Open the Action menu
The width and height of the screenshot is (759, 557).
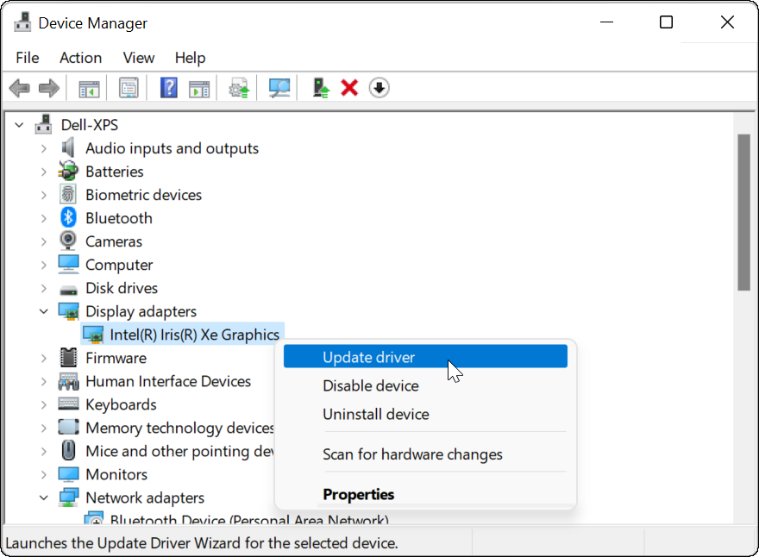80,58
